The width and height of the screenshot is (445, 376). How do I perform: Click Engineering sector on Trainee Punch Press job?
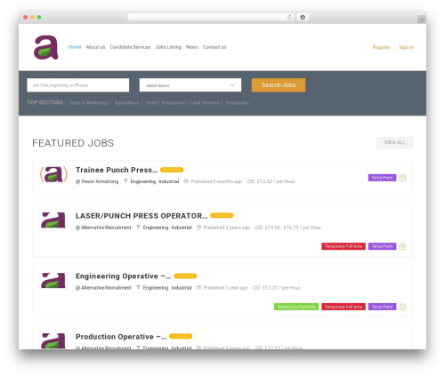[143, 181]
